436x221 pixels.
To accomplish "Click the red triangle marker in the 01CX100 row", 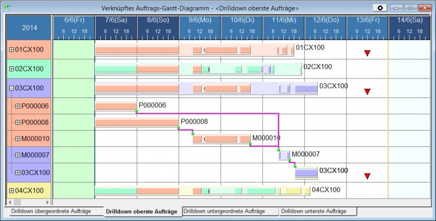I will coord(367,53).
